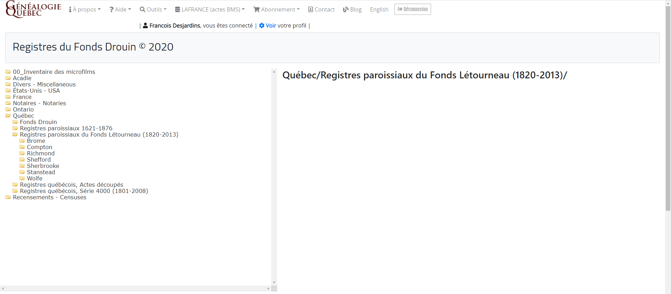671x294 pixels.
Task: Expand États-Unis - USA in the tree
Action: point(36,91)
